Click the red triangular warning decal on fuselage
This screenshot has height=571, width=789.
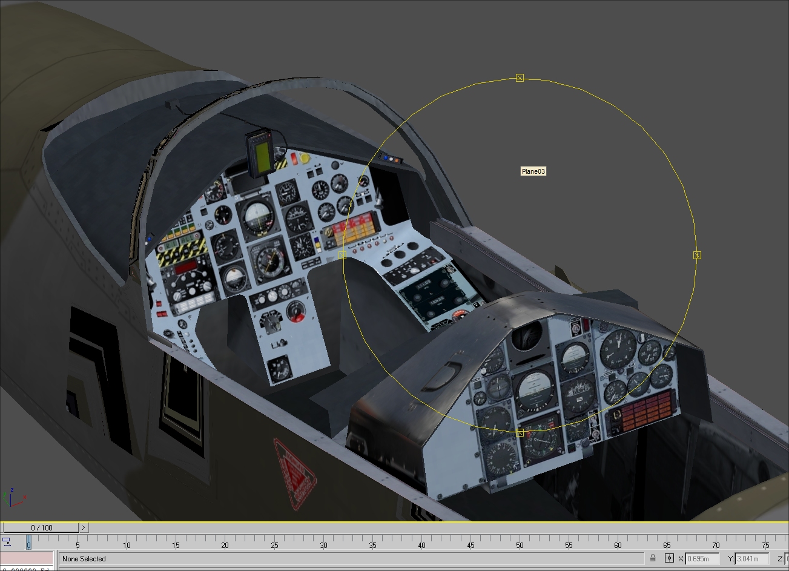(295, 472)
